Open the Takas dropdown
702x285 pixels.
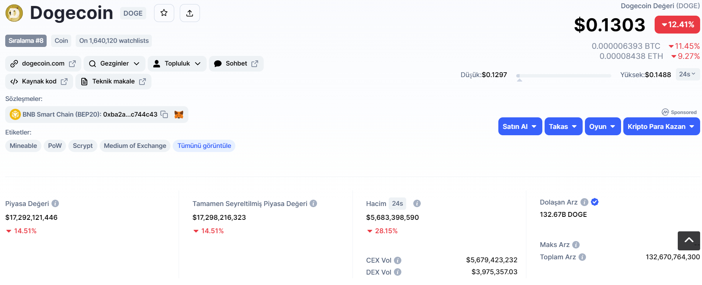(563, 127)
